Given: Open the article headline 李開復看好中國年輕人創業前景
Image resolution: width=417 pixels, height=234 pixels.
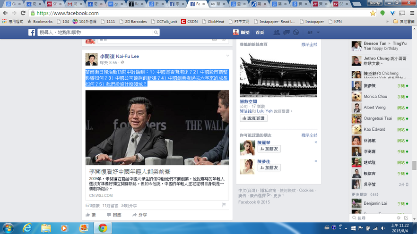Looking at the screenshot, I should tap(130, 172).
